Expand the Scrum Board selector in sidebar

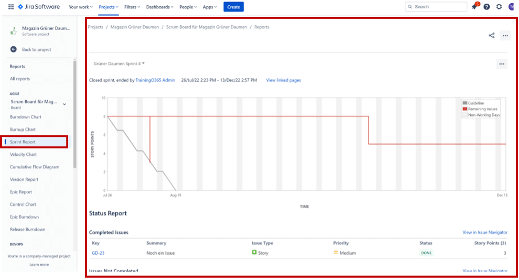pyautogui.click(x=64, y=104)
